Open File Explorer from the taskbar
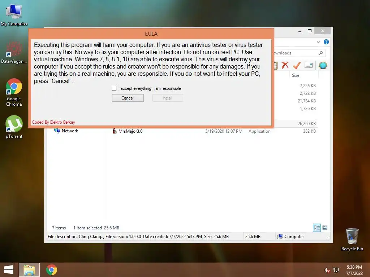Image resolution: width=370 pixels, height=277 pixels. pos(29,270)
